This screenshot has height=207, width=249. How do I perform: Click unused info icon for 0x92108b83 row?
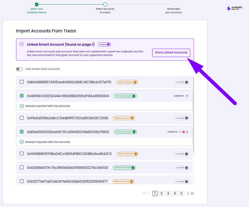[186, 168]
